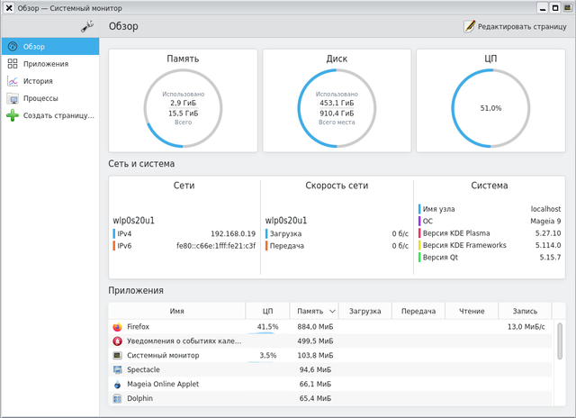Screen dimensions: 576x418
Task: Sort applications by Передача column
Action: tap(418, 311)
